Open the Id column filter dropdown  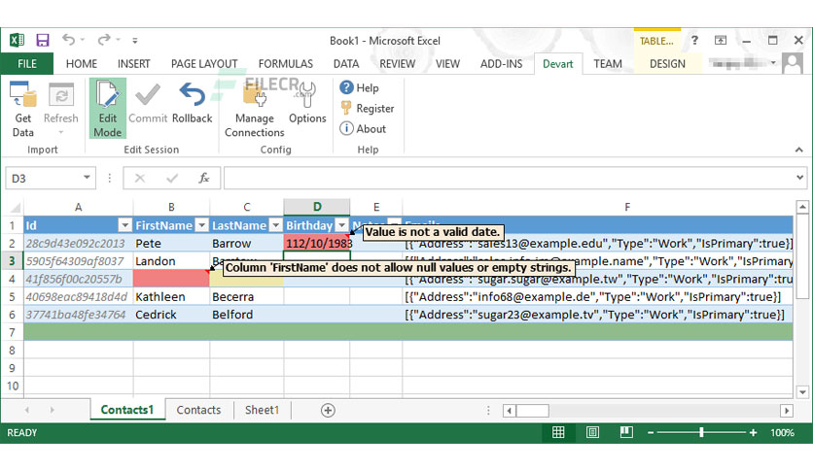point(124,225)
